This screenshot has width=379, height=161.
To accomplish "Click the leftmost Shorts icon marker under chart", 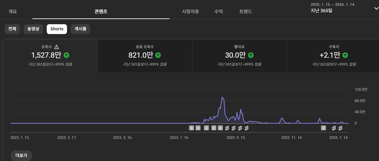I will click(x=227, y=128).
